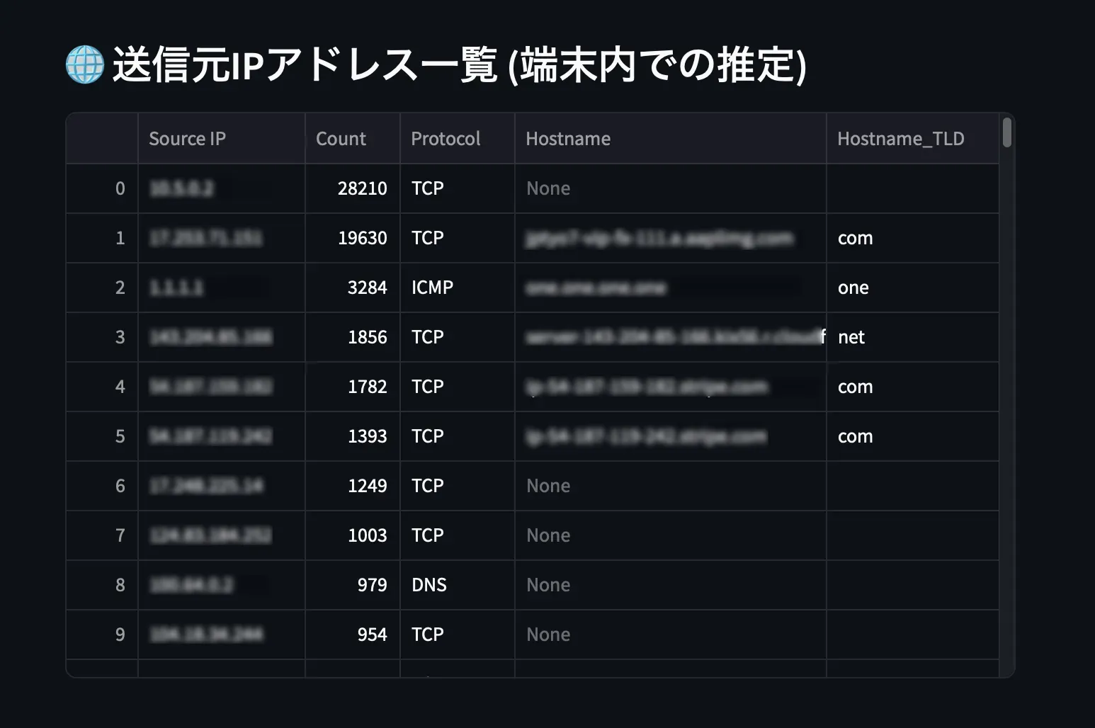Click the count value 3284
This screenshot has height=728, width=1095.
point(369,288)
